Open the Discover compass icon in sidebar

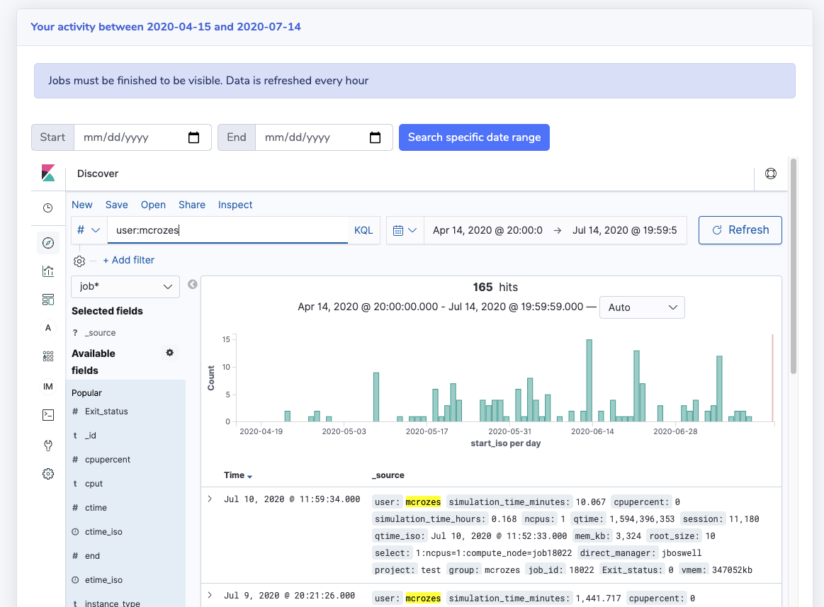pos(48,243)
